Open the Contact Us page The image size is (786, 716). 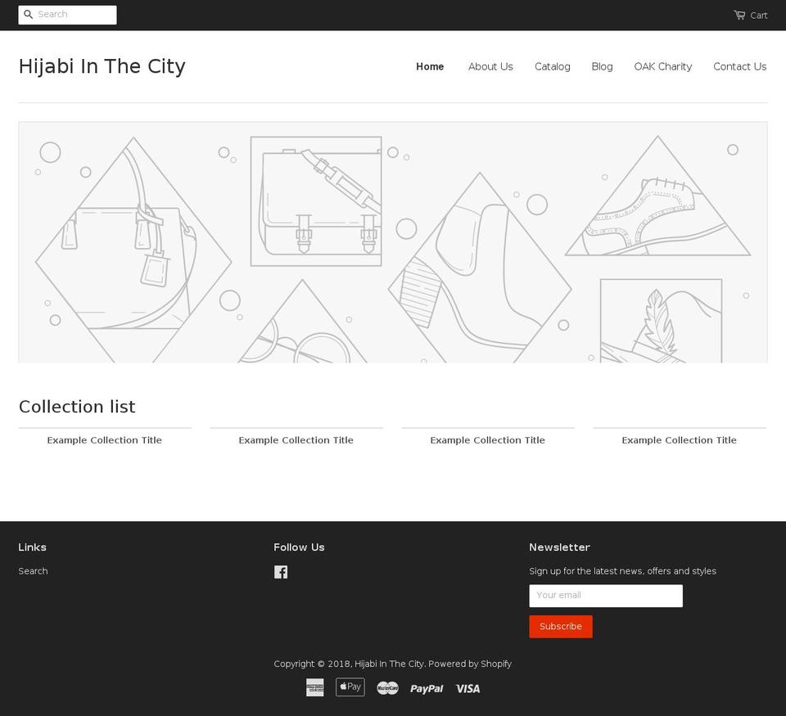click(x=740, y=66)
